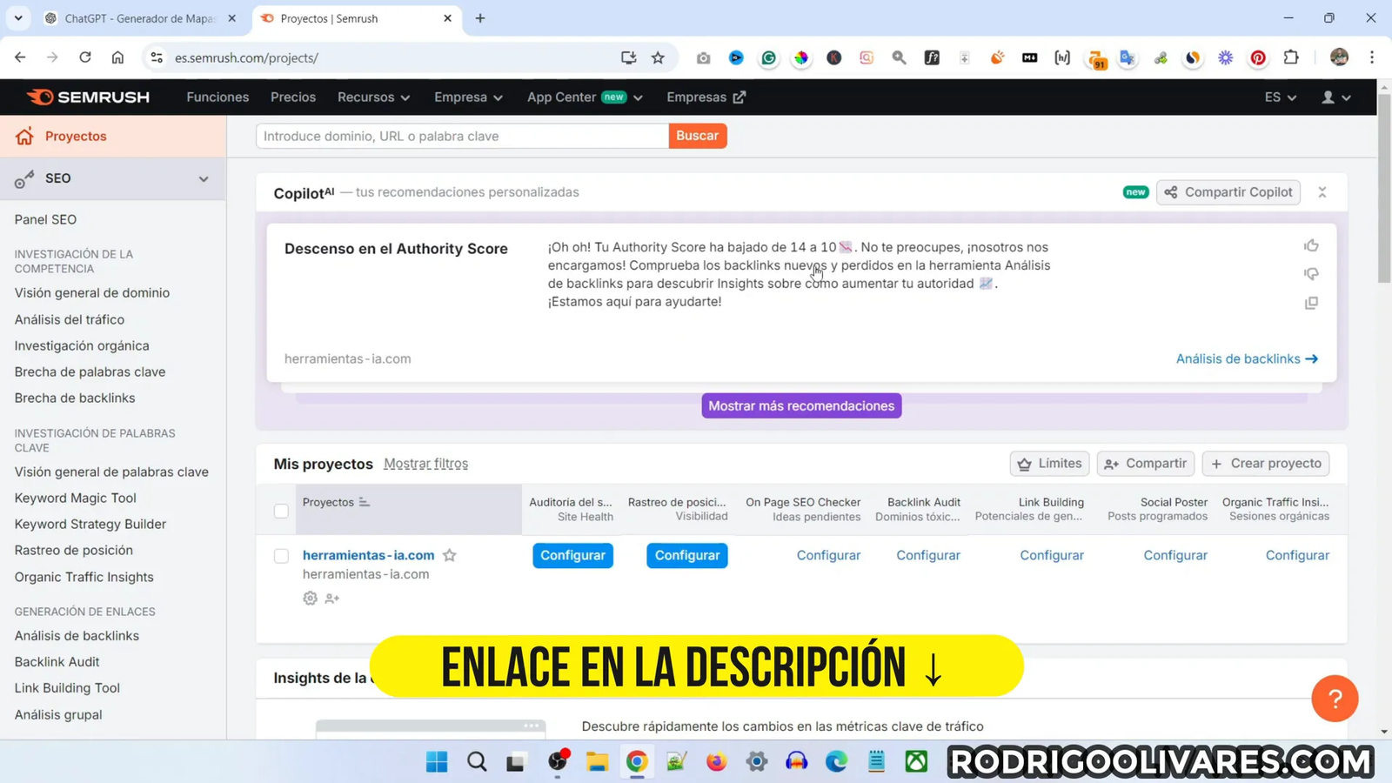The width and height of the screenshot is (1392, 783).
Task: Open the ES language selector
Action: pyautogui.click(x=1278, y=97)
